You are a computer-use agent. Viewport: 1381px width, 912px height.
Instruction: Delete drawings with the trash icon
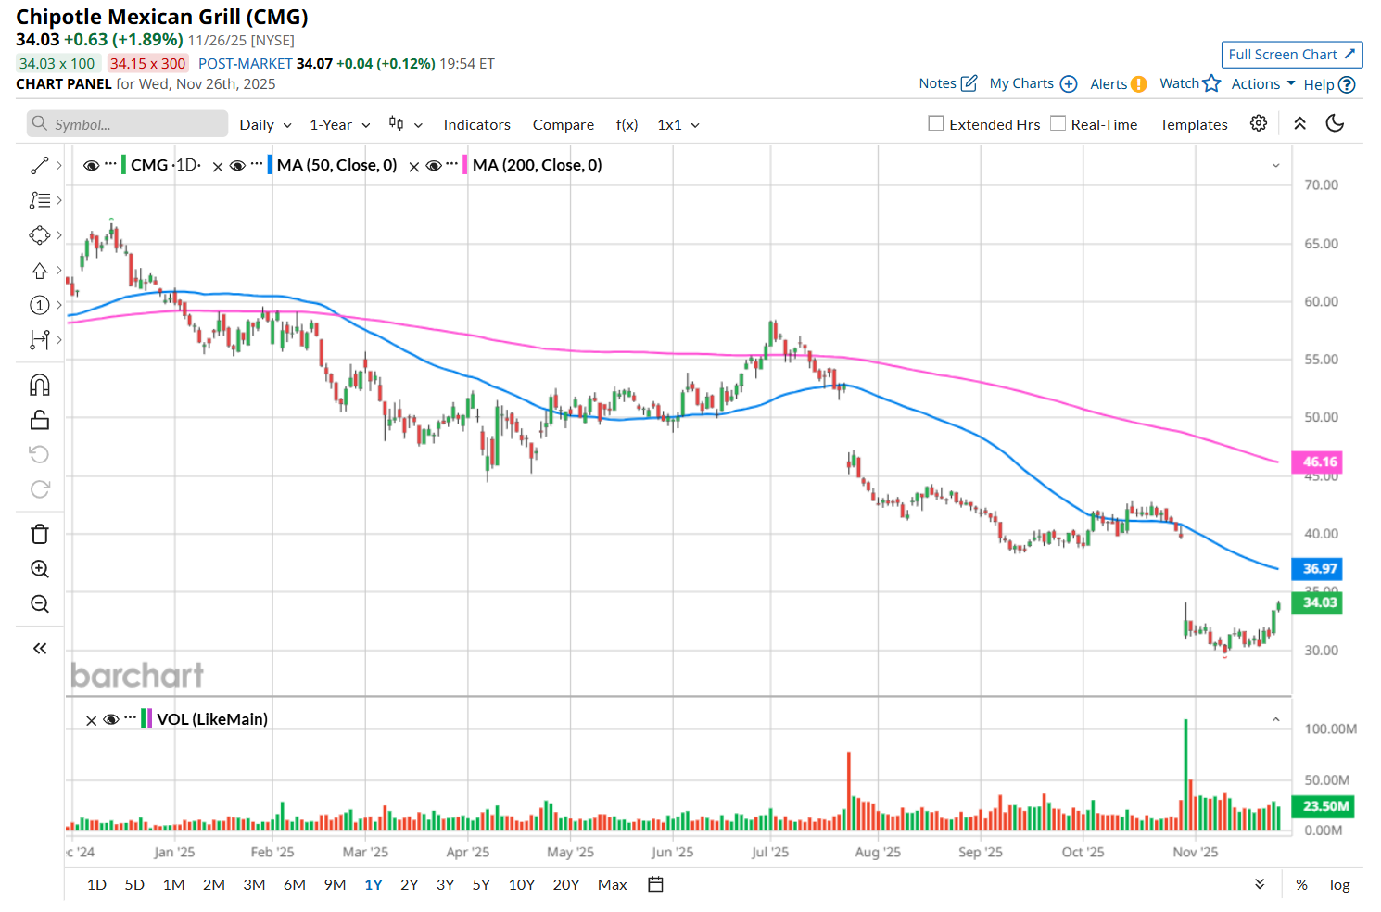(x=39, y=534)
